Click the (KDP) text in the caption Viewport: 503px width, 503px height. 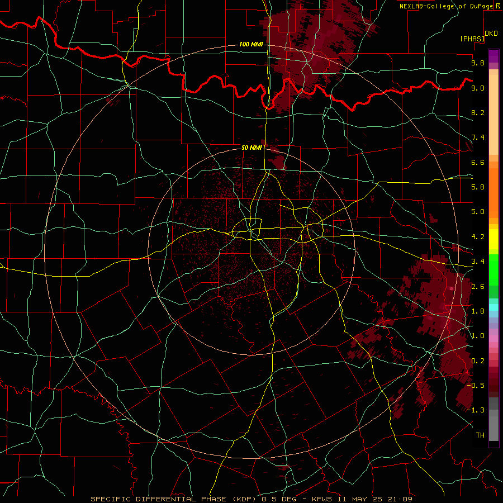pos(245,499)
